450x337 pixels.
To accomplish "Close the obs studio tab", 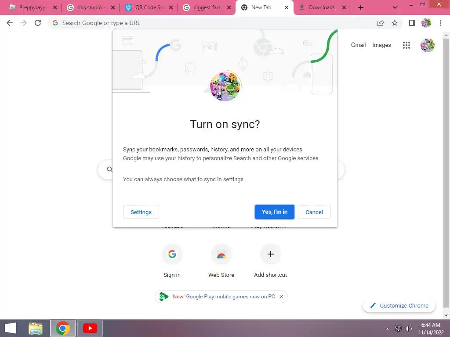I will point(113,7).
